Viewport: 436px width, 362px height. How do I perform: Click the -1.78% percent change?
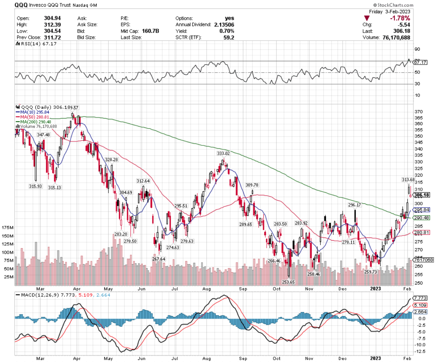[400, 18]
